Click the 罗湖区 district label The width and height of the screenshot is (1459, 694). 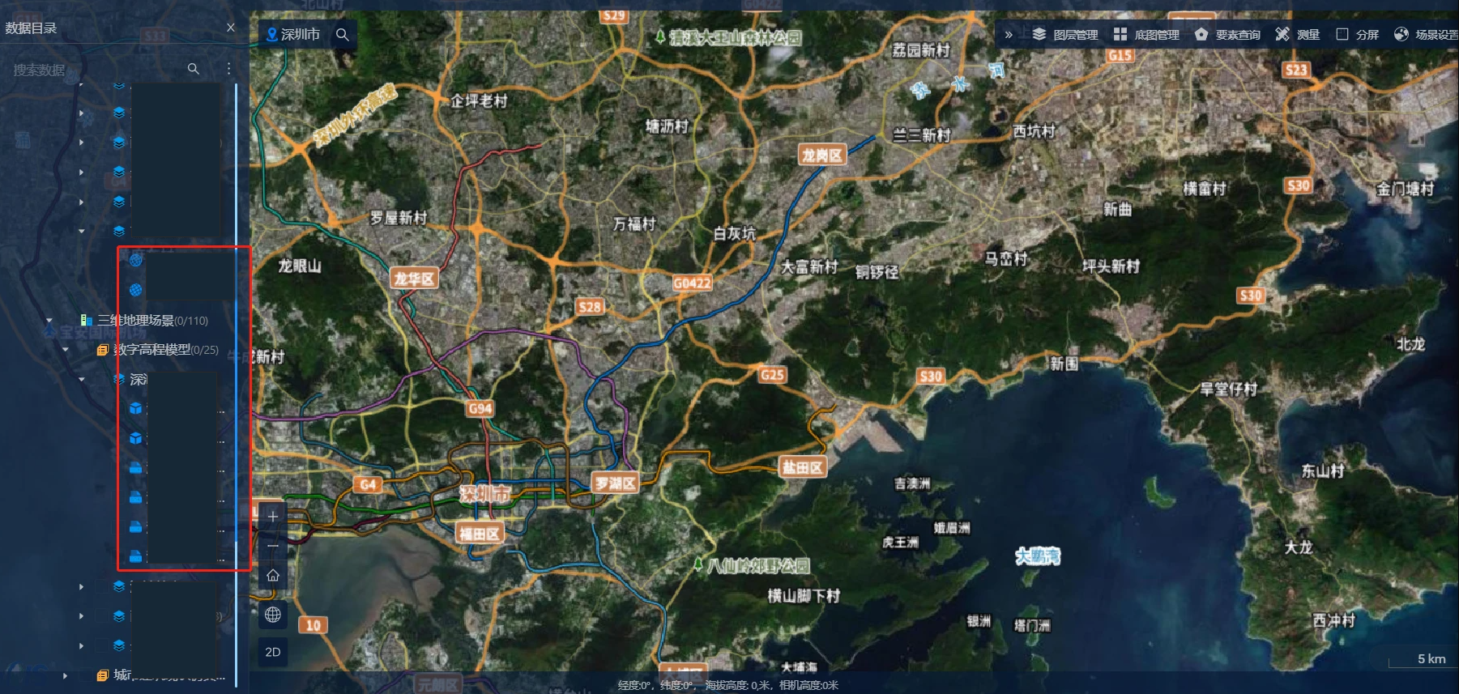pos(615,483)
